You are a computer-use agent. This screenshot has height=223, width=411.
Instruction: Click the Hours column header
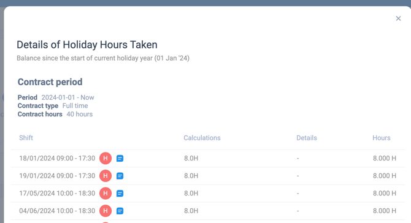coord(382,138)
